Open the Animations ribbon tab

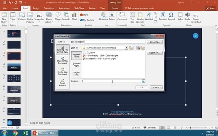pos(64,8)
